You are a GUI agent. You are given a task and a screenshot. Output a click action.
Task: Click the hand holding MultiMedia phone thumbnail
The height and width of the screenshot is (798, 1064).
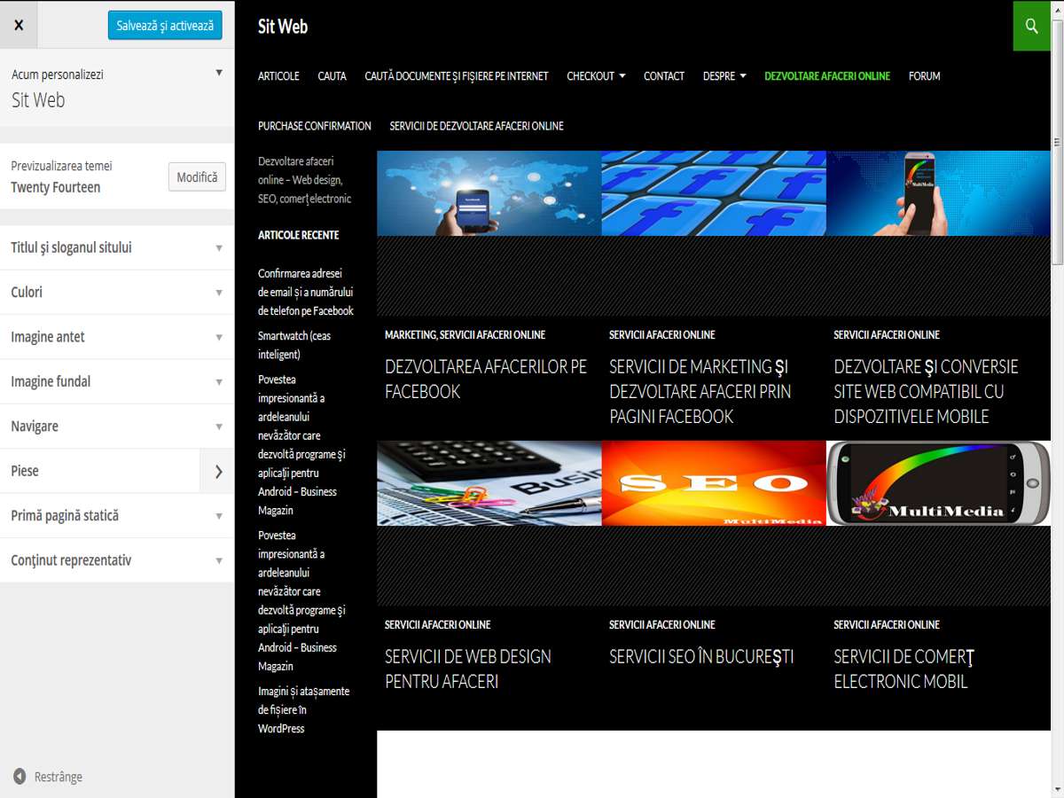[938, 193]
